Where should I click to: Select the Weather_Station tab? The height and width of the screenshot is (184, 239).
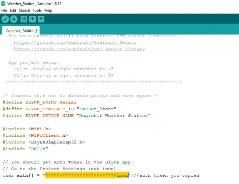tap(21, 30)
